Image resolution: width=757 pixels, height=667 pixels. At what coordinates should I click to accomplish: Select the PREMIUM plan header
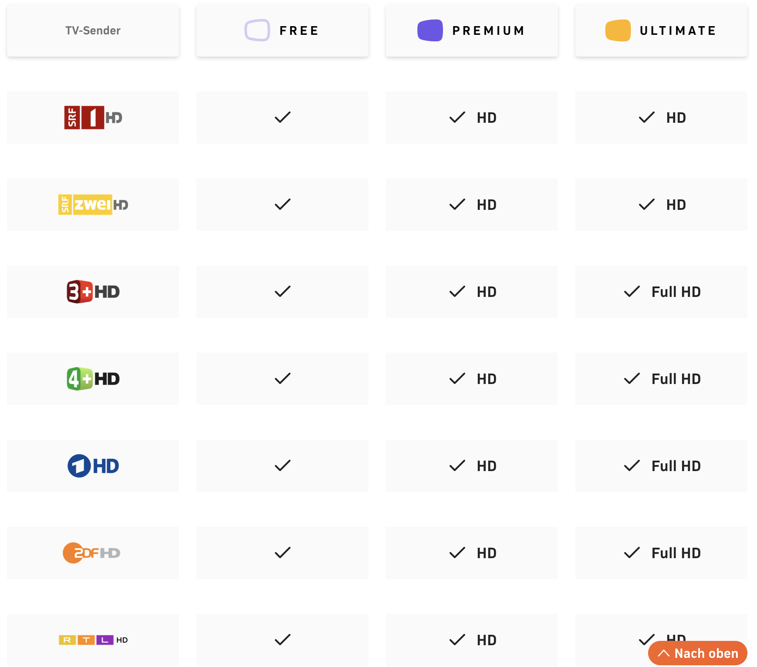[472, 30]
